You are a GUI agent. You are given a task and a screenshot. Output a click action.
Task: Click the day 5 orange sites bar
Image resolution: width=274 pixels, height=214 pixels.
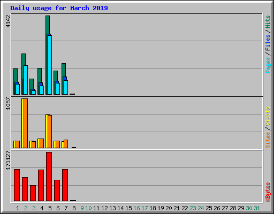point(50,132)
